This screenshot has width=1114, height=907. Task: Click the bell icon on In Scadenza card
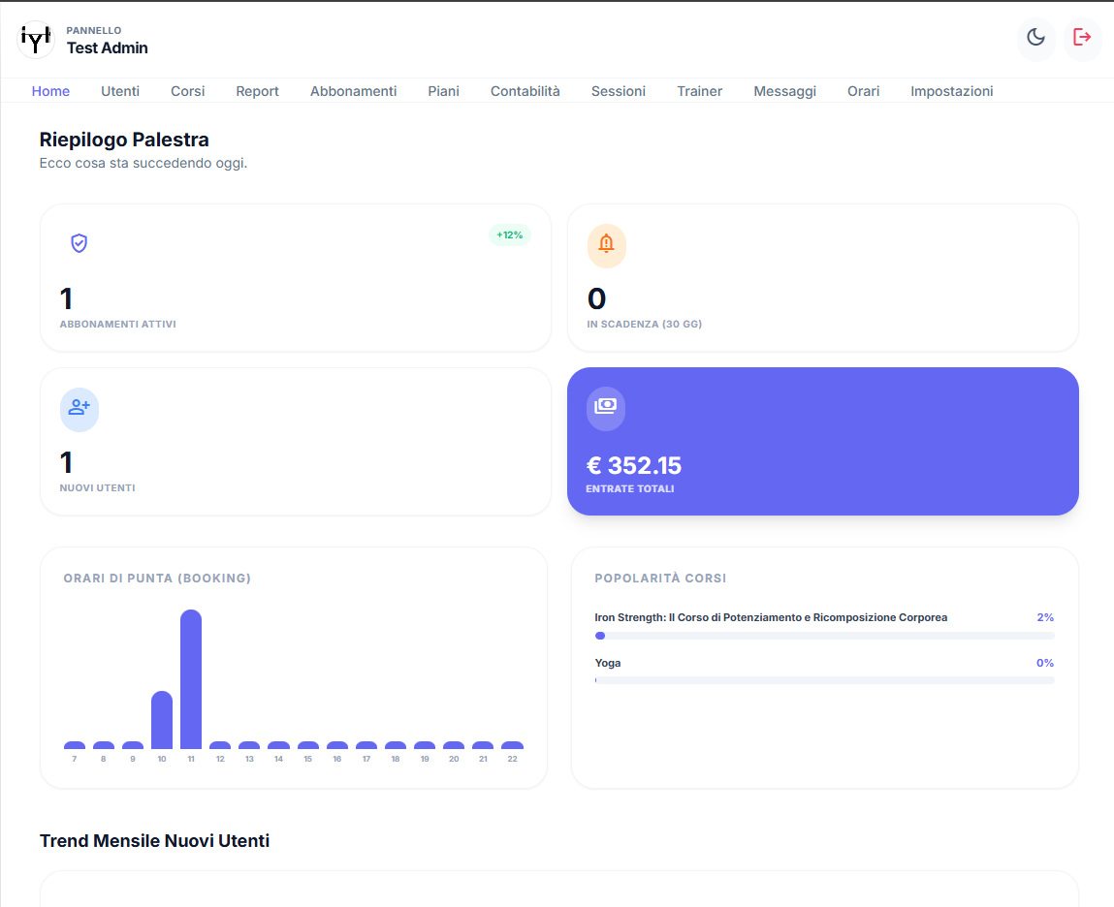pos(607,245)
